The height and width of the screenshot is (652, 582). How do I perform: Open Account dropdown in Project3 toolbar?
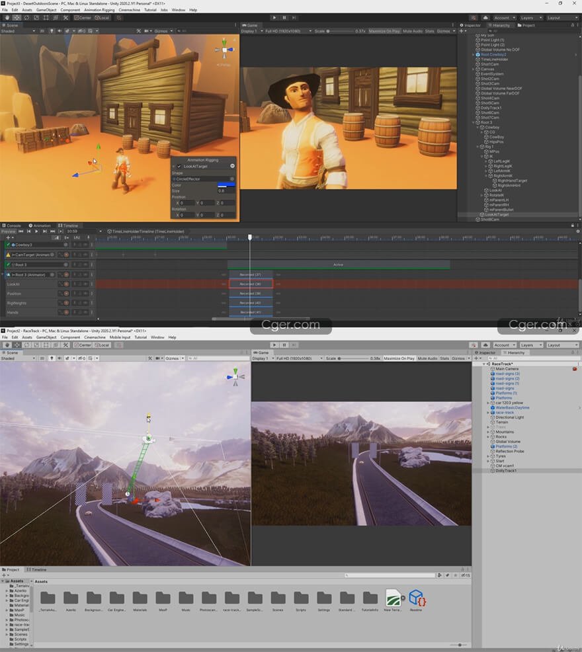(x=505, y=18)
